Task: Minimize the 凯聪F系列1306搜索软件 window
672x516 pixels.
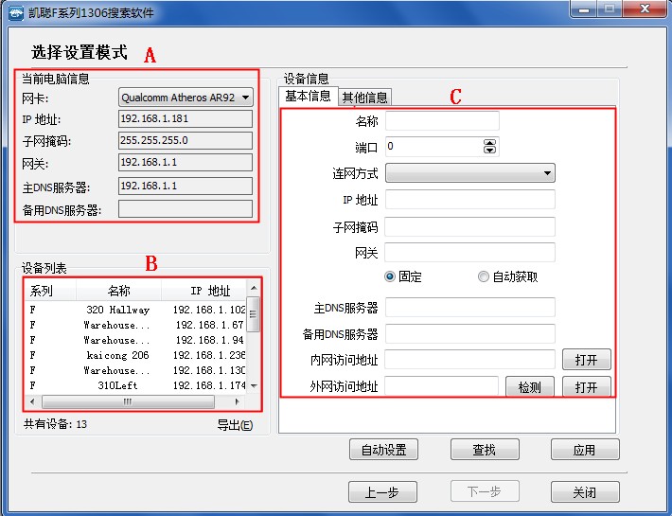Action: coord(584,9)
